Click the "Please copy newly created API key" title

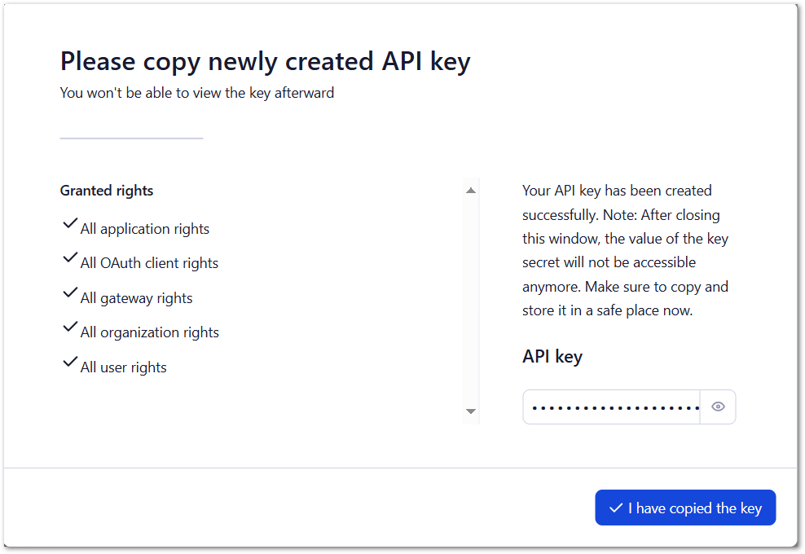pyautogui.click(x=265, y=61)
